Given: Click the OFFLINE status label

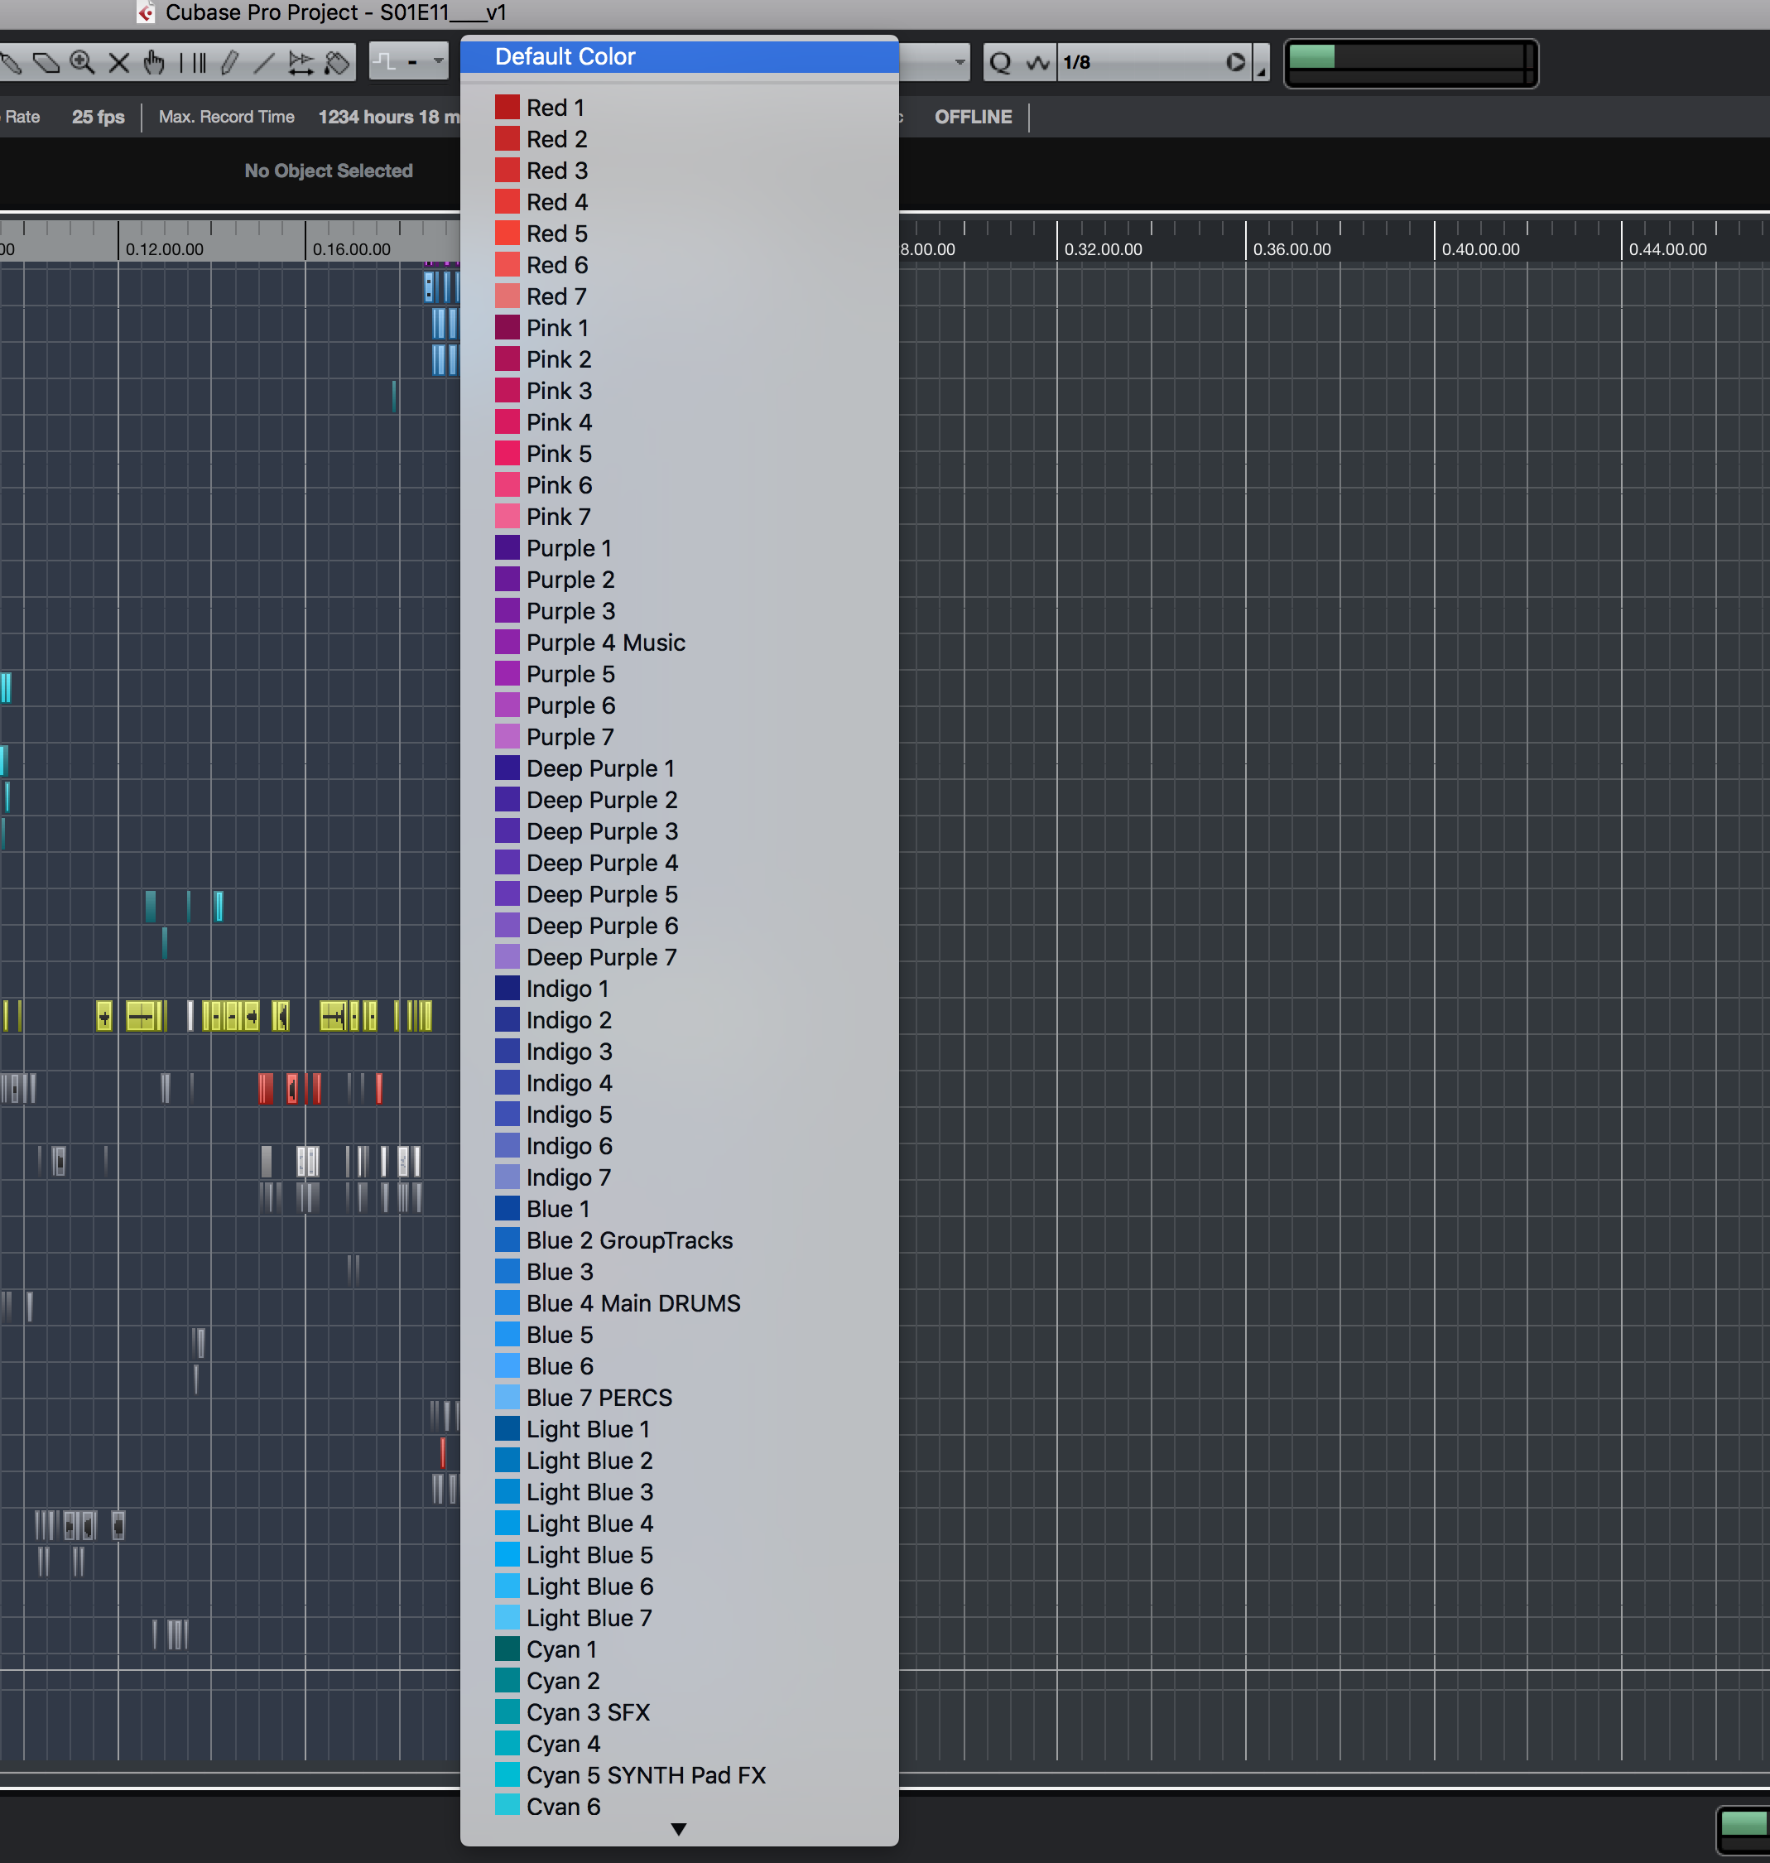Looking at the screenshot, I should (x=973, y=117).
